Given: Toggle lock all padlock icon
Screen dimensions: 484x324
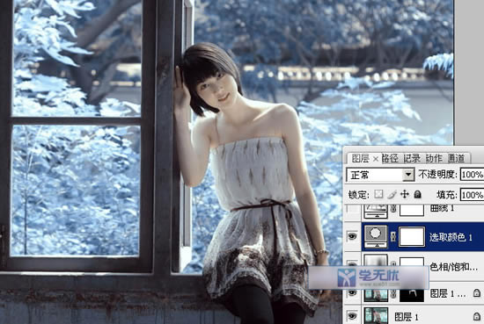Looking at the screenshot, I should (x=417, y=194).
